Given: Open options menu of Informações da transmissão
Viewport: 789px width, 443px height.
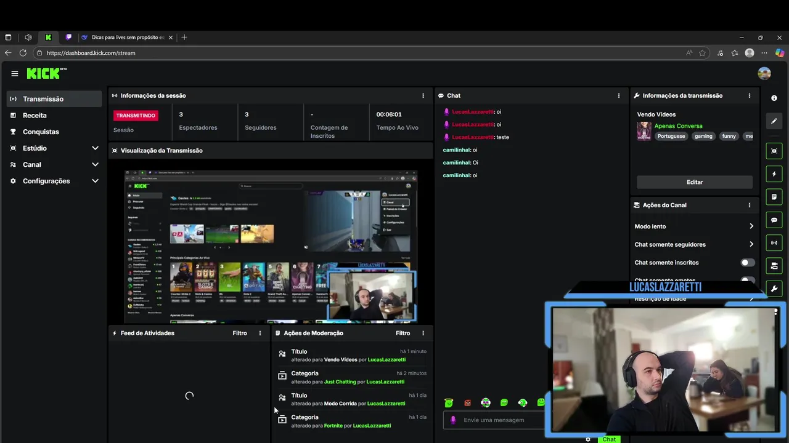Looking at the screenshot, I should tap(750, 95).
